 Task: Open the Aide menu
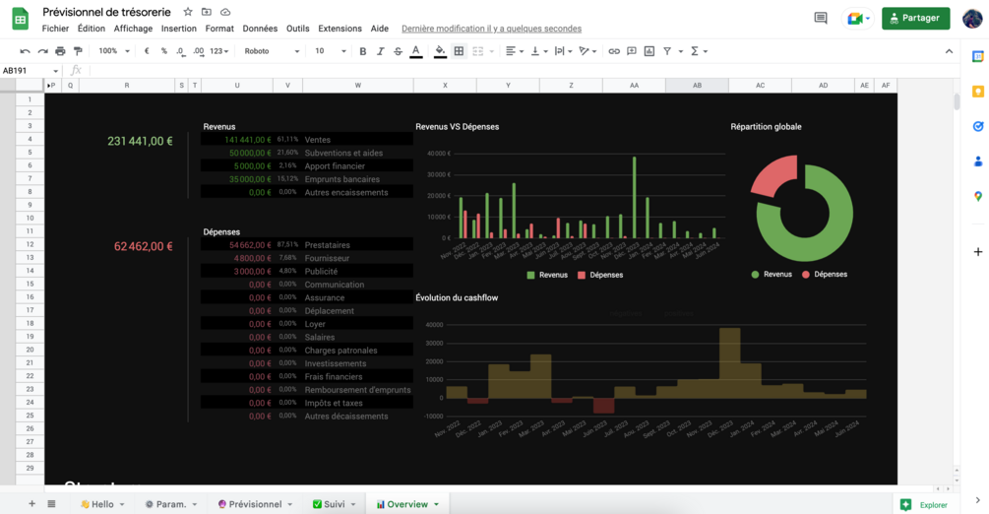380,29
